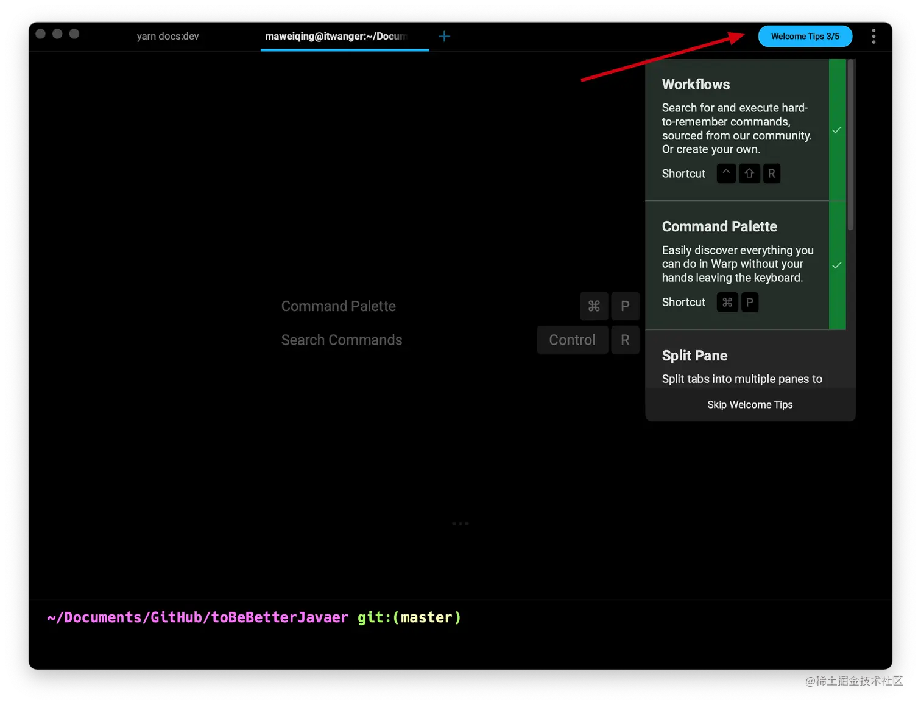Image resolution: width=921 pixels, height=705 pixels.
Task: Switch to the yarn docs:dev tab
Action: pos(168,37)
